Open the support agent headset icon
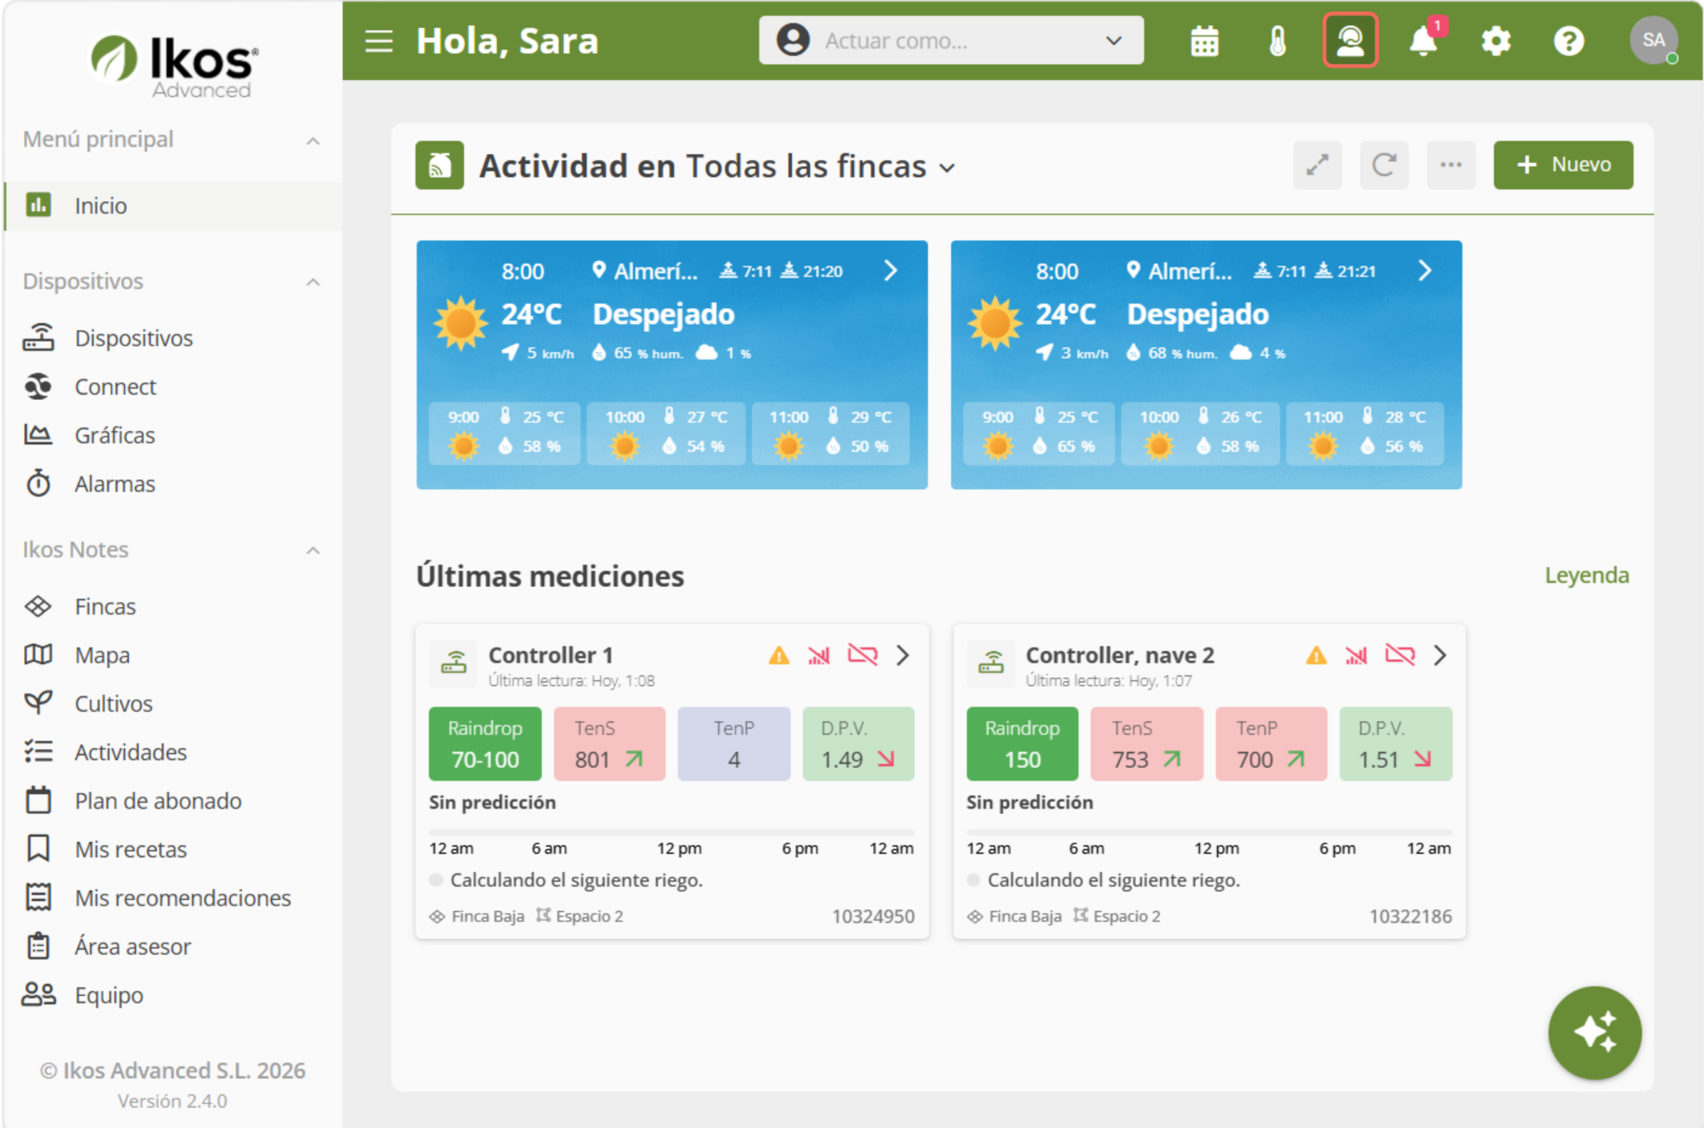The width and height of the screenshot is (1704, 1128). (x=1350, y=41)
